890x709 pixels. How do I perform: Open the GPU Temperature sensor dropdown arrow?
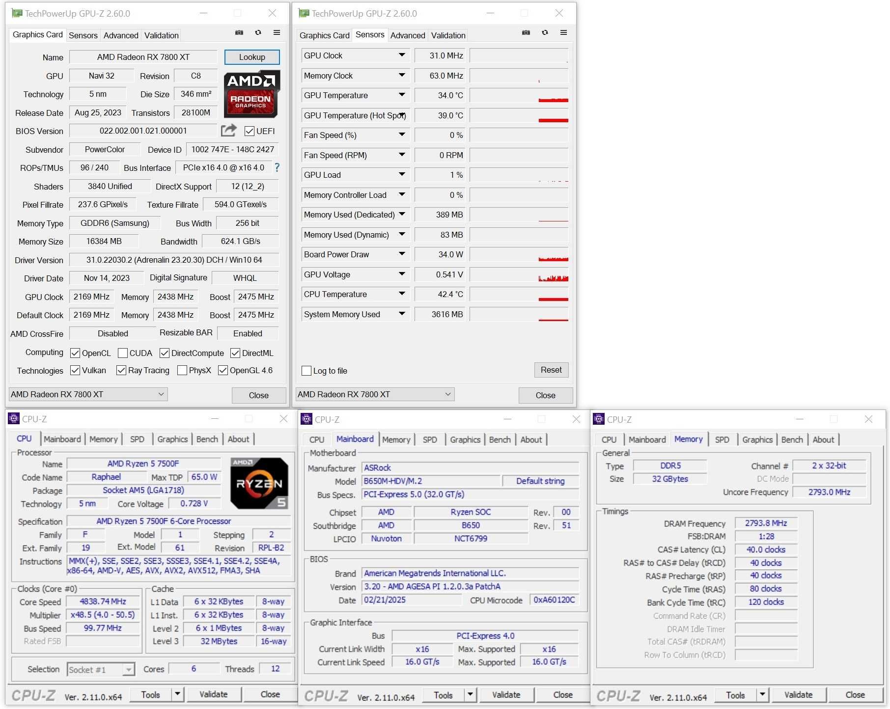pyautogui.click(x=402, y=95)
